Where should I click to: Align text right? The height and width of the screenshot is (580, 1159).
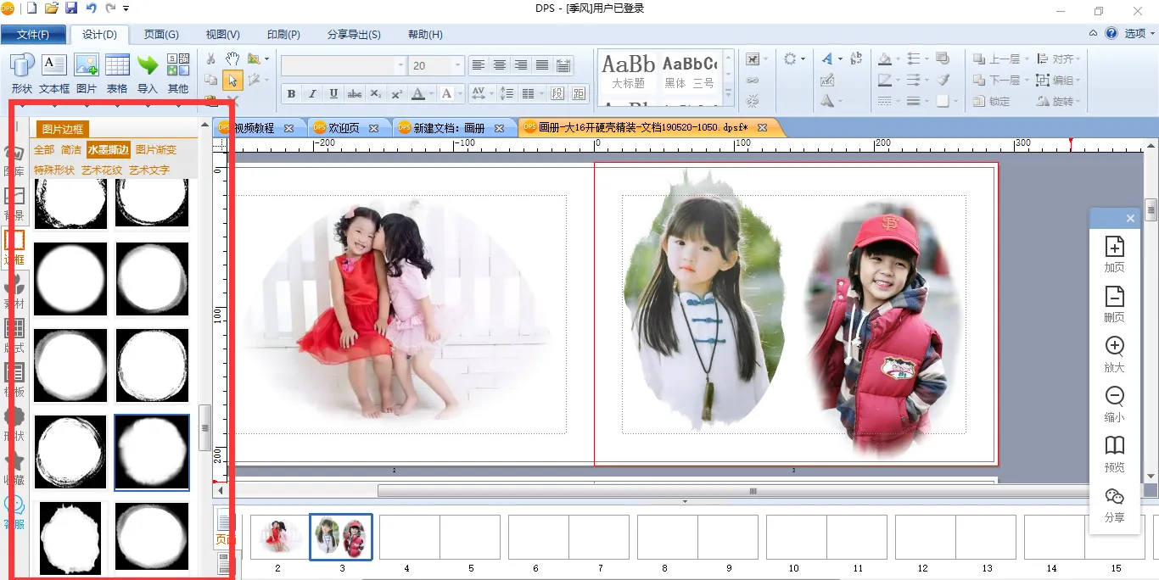(521, 65)
